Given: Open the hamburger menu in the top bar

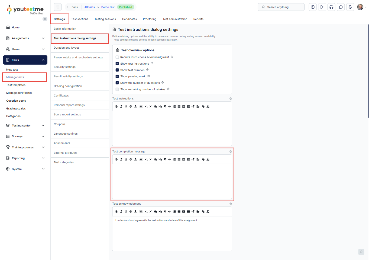Looking at the screenshot, I should click(58, 7).
